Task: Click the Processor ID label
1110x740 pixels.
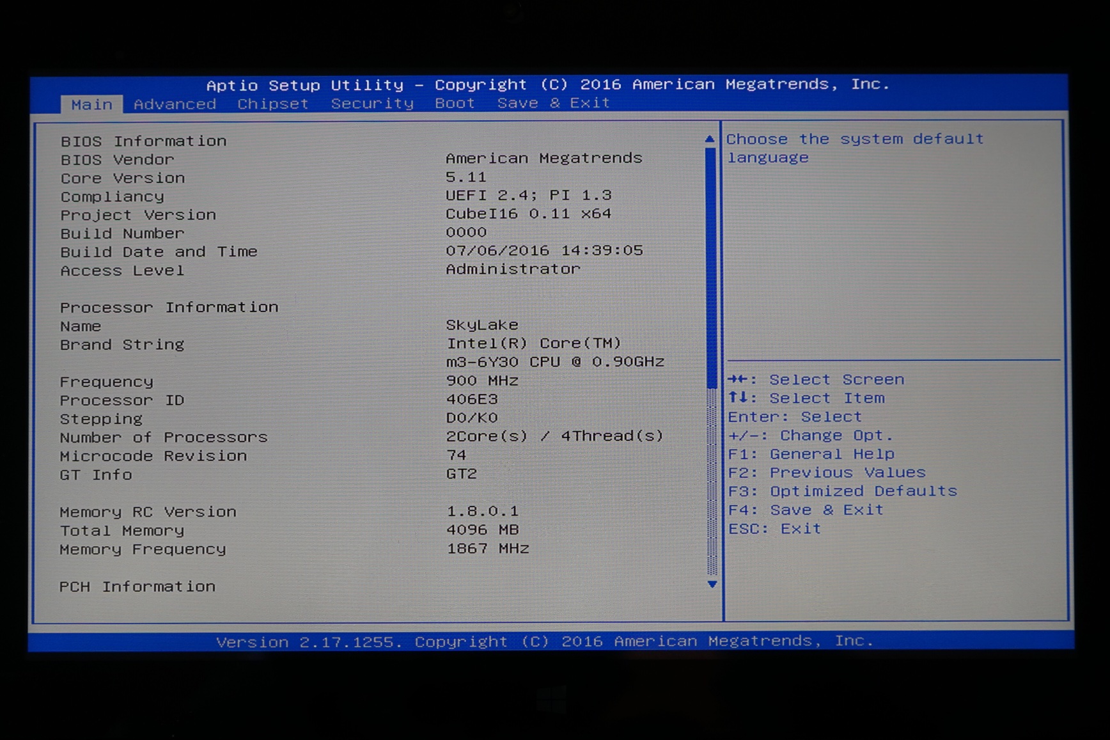Action: pyautogui.click(x=121, y=400)
